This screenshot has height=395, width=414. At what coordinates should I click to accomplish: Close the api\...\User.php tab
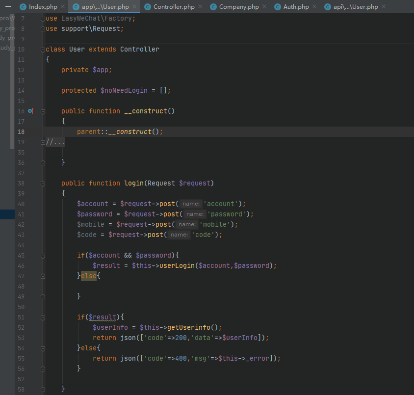[384, 6]
